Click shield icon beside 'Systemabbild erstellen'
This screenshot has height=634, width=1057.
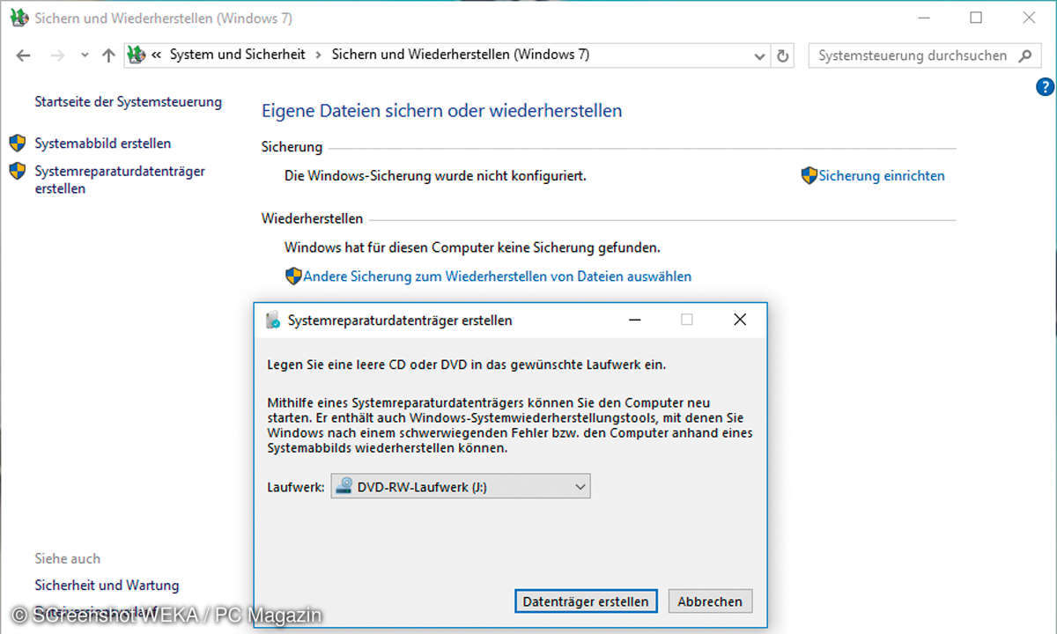(x=18, y=143)
